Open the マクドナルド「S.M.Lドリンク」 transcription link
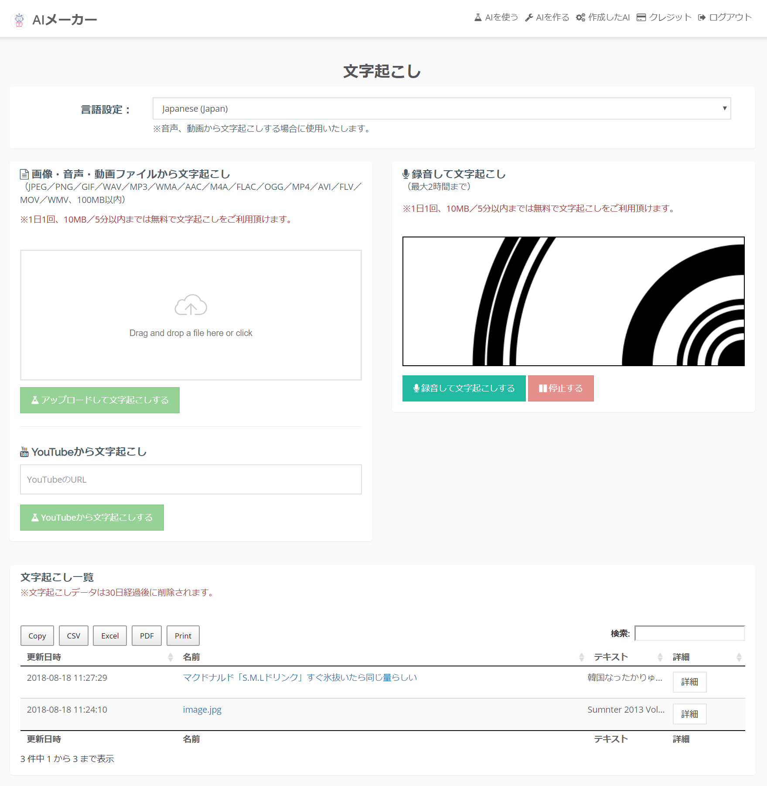 (x=300, y=678)
